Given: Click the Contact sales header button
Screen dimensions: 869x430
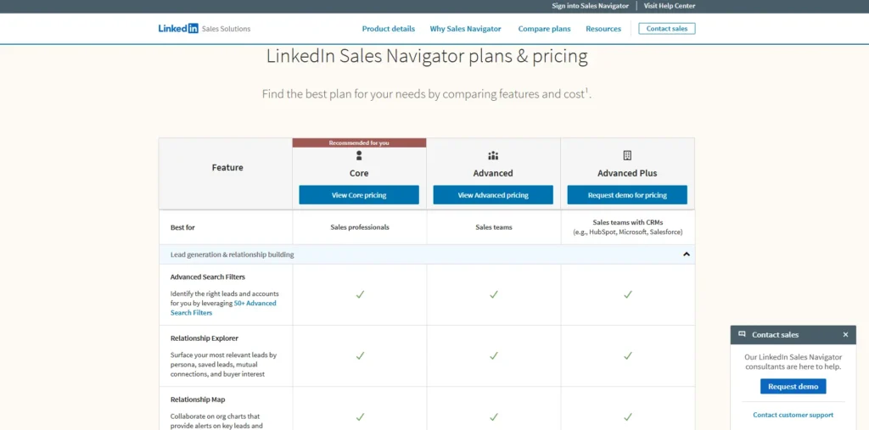Looking at the screenshot, I should (667, 29).
